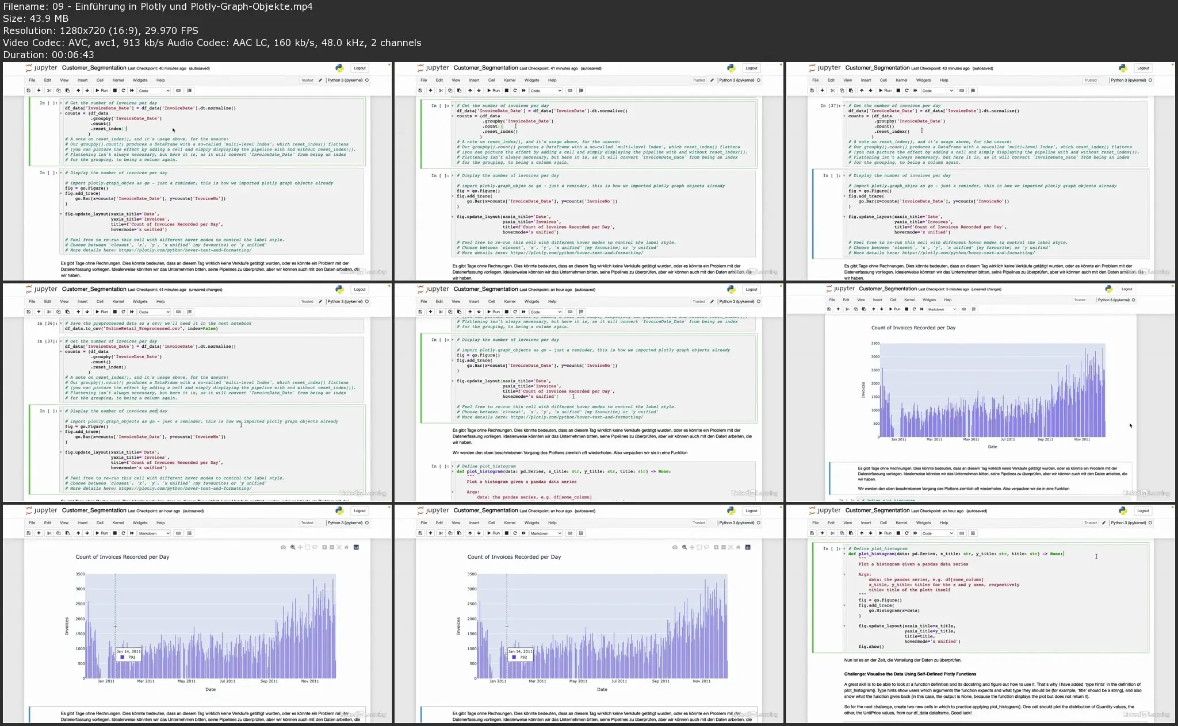Open the View menu in the top-right frame
This screenshot has width=1178, height=726.
click(848, 80)
